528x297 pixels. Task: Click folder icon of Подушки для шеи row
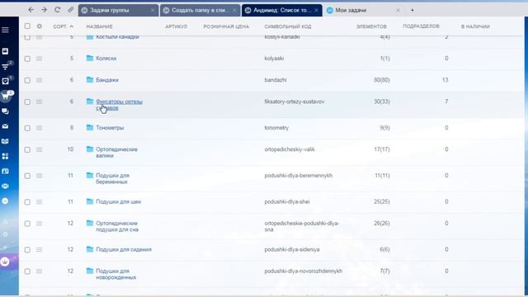[x=90, y=201]
